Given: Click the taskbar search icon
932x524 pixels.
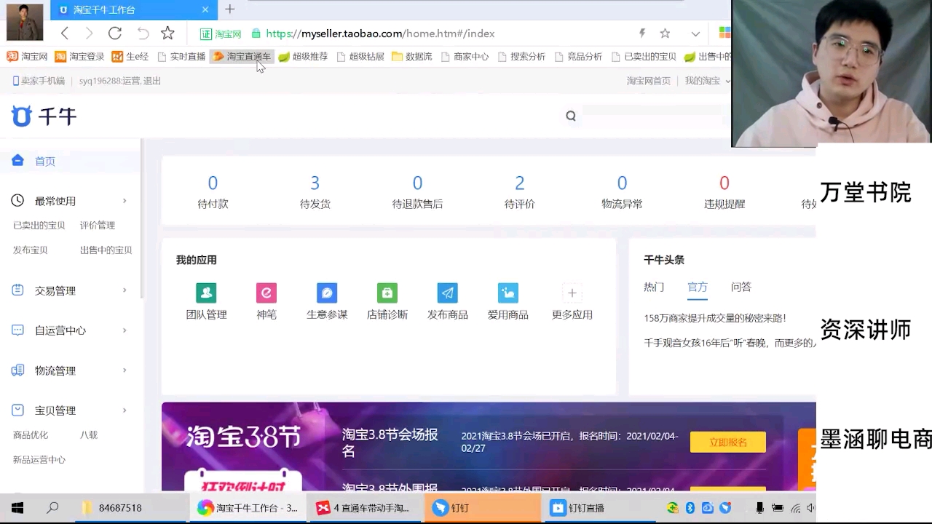Looking at the screenshot, I should (x=52, y=508).
